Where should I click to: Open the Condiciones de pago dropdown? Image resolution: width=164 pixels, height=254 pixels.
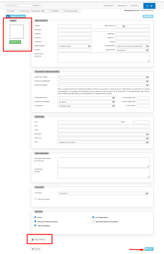pos(87,102)
